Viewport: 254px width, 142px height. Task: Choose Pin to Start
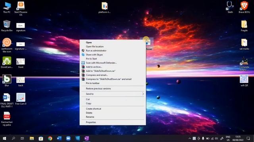pos(113,59)
